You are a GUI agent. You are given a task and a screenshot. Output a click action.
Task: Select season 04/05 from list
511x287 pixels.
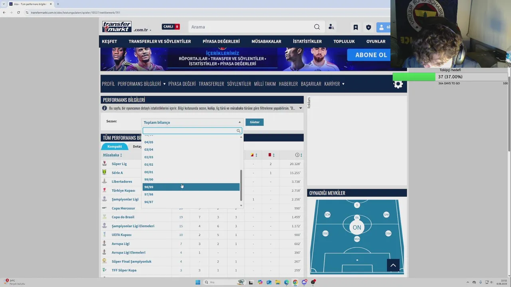pos(191,142)
